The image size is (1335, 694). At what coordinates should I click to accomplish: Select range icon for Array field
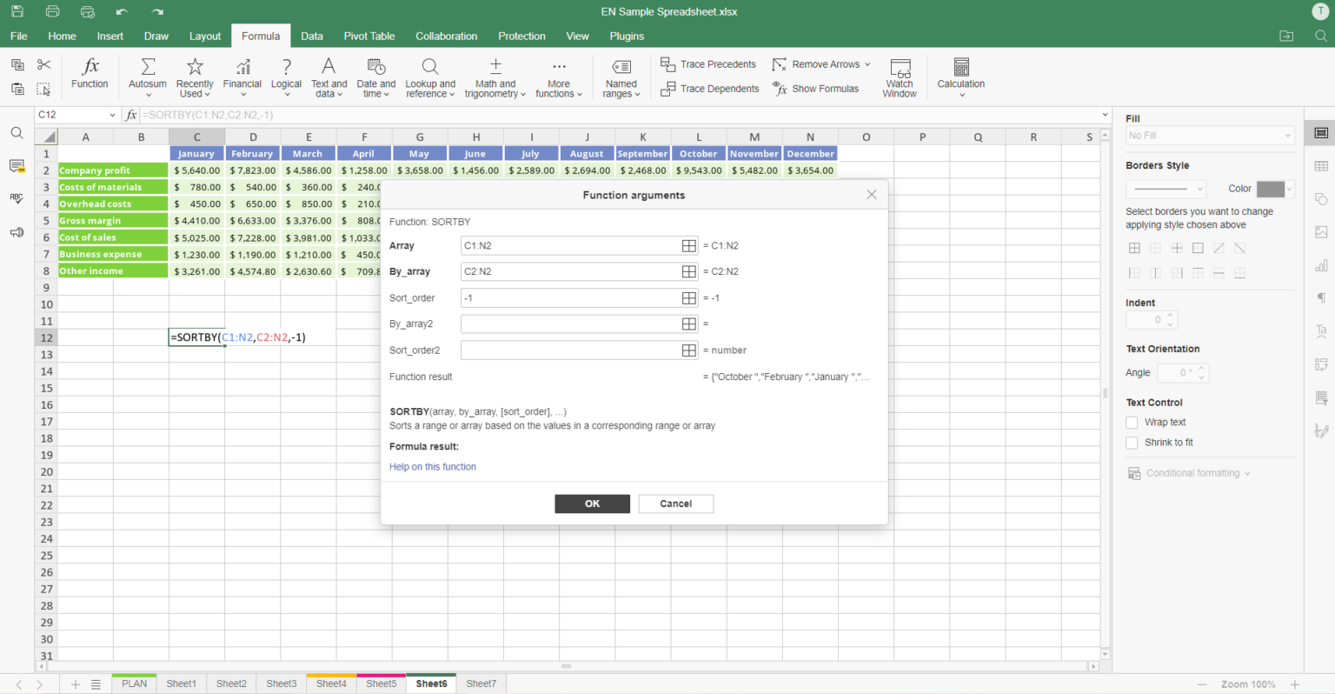pyautogui.click(x=688, y=246)
